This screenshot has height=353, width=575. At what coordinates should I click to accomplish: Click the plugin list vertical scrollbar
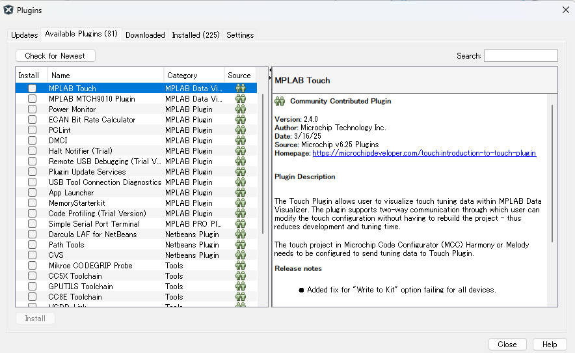click(x=263, y=163)
